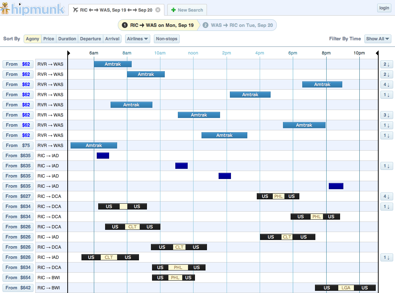Sort results by Price
The height and width of the screenshot is (293, 395).
tap(49, 39)
